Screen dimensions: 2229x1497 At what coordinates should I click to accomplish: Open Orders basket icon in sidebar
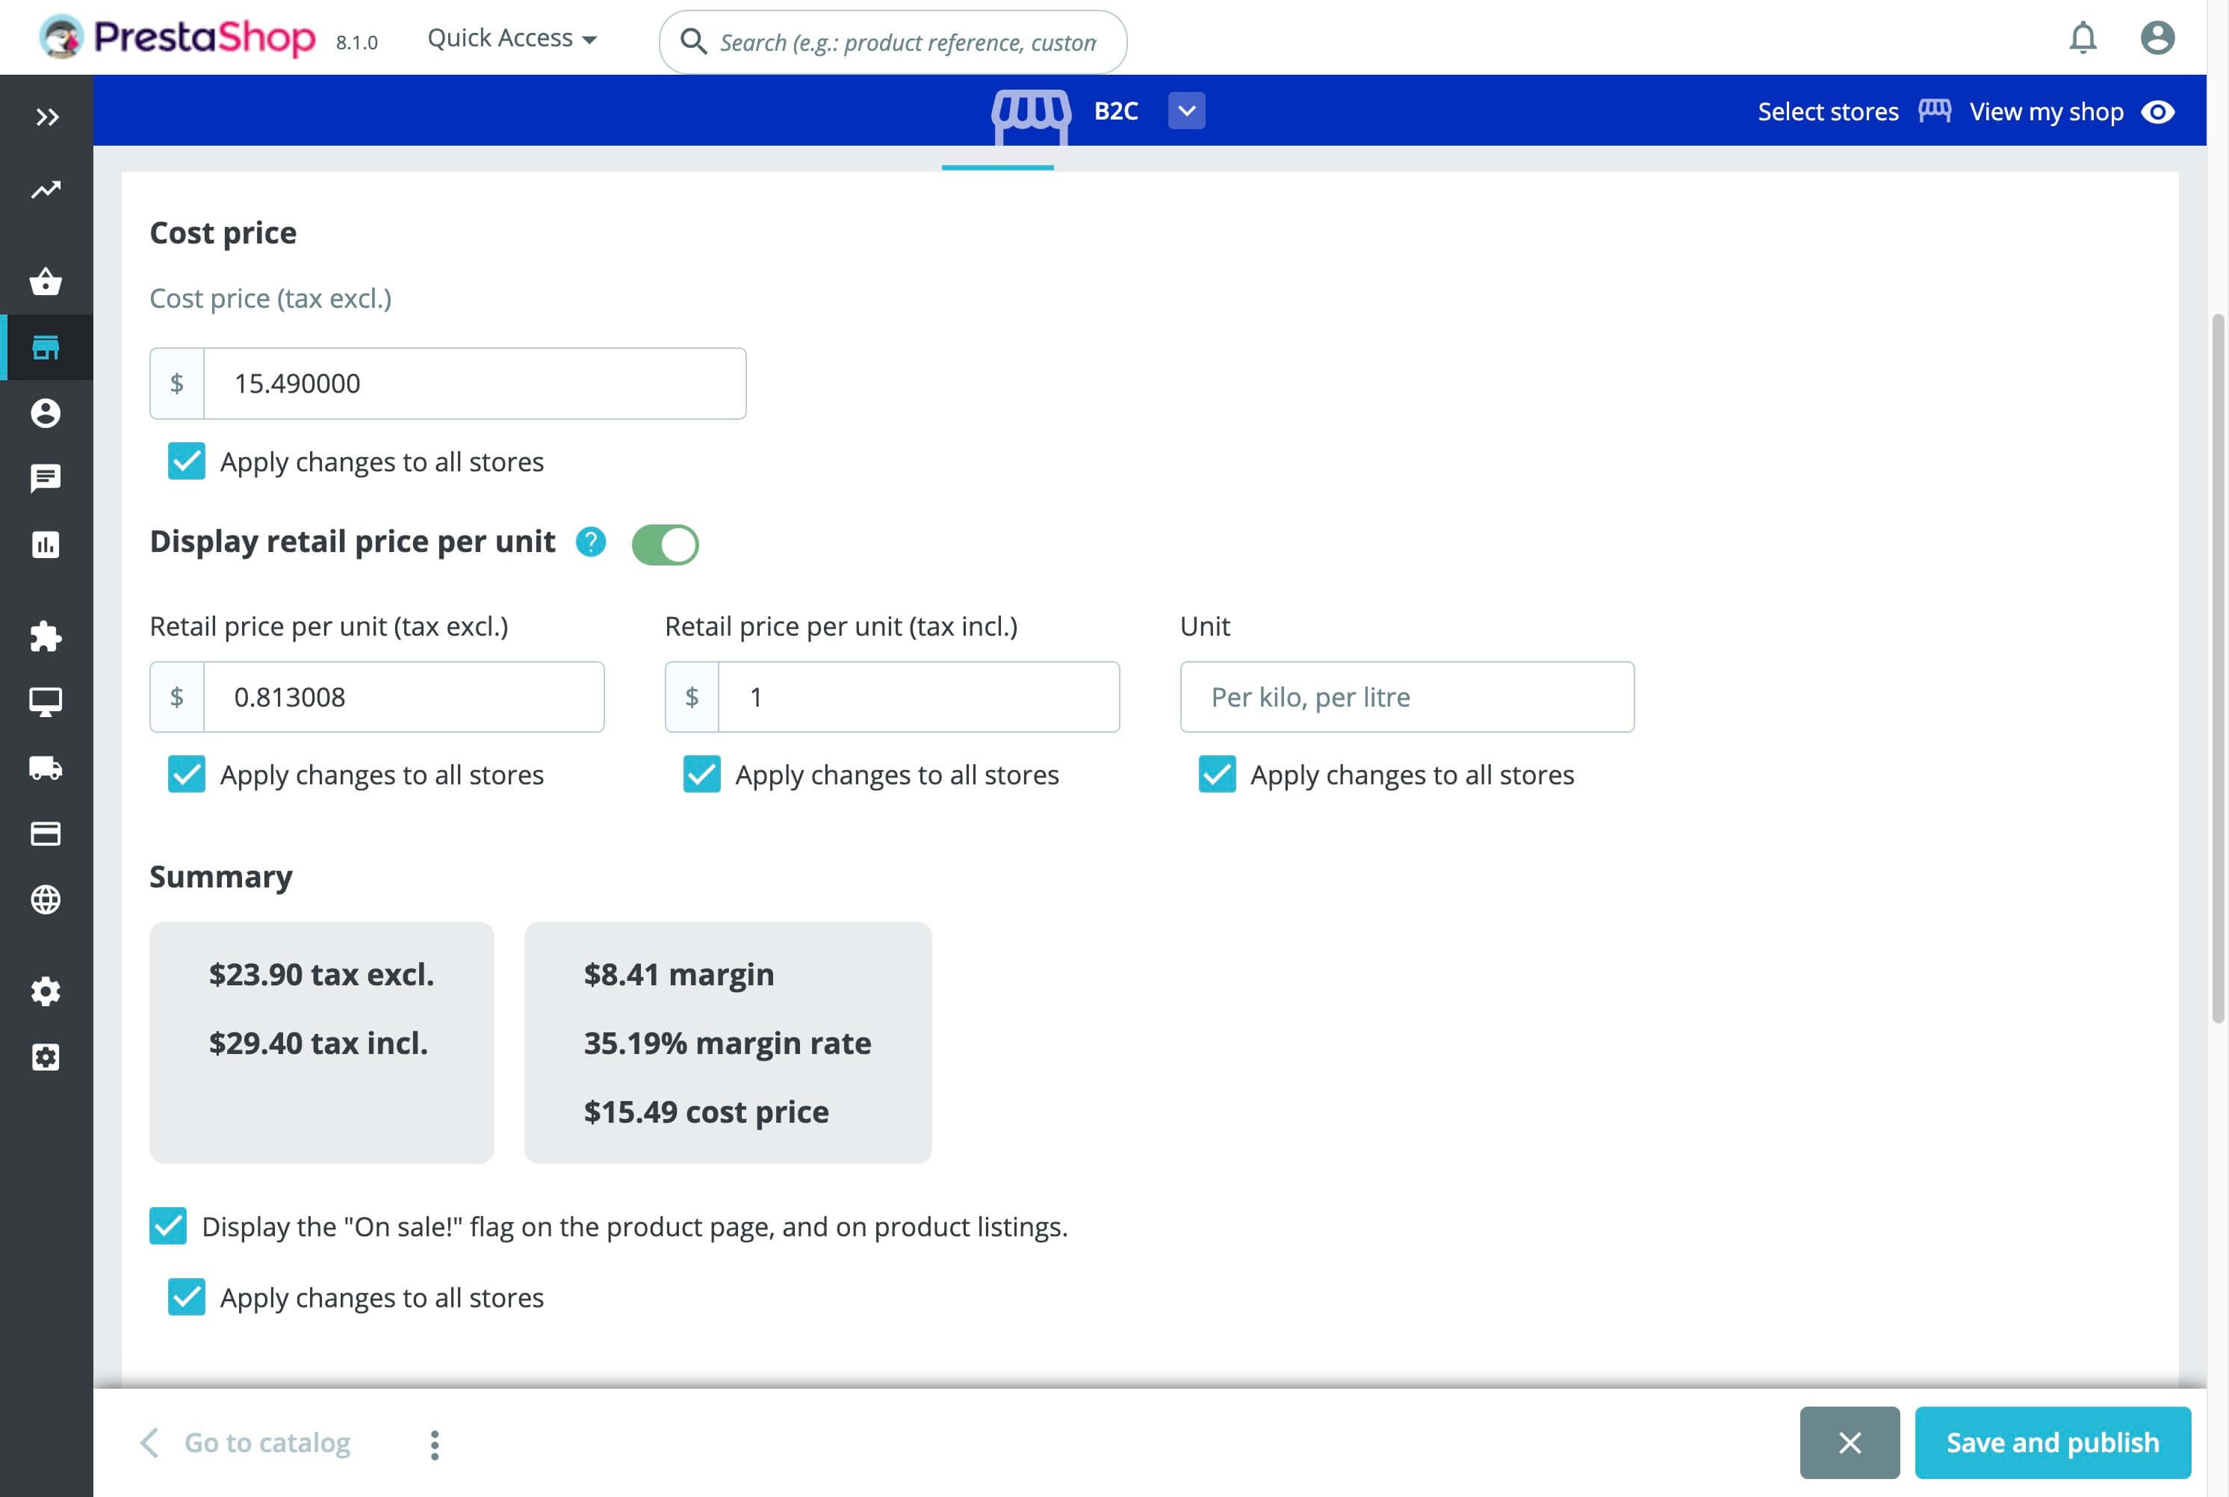coord(46,282)
